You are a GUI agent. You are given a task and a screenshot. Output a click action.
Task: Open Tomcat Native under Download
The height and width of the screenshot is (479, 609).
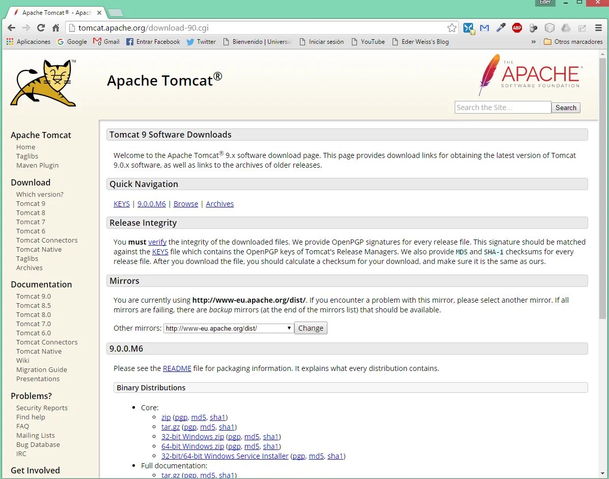coord(39,250)
